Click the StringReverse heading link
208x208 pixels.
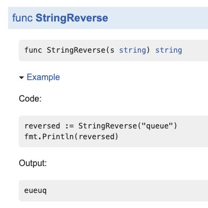pyautogui.click(x=72, y=18)
